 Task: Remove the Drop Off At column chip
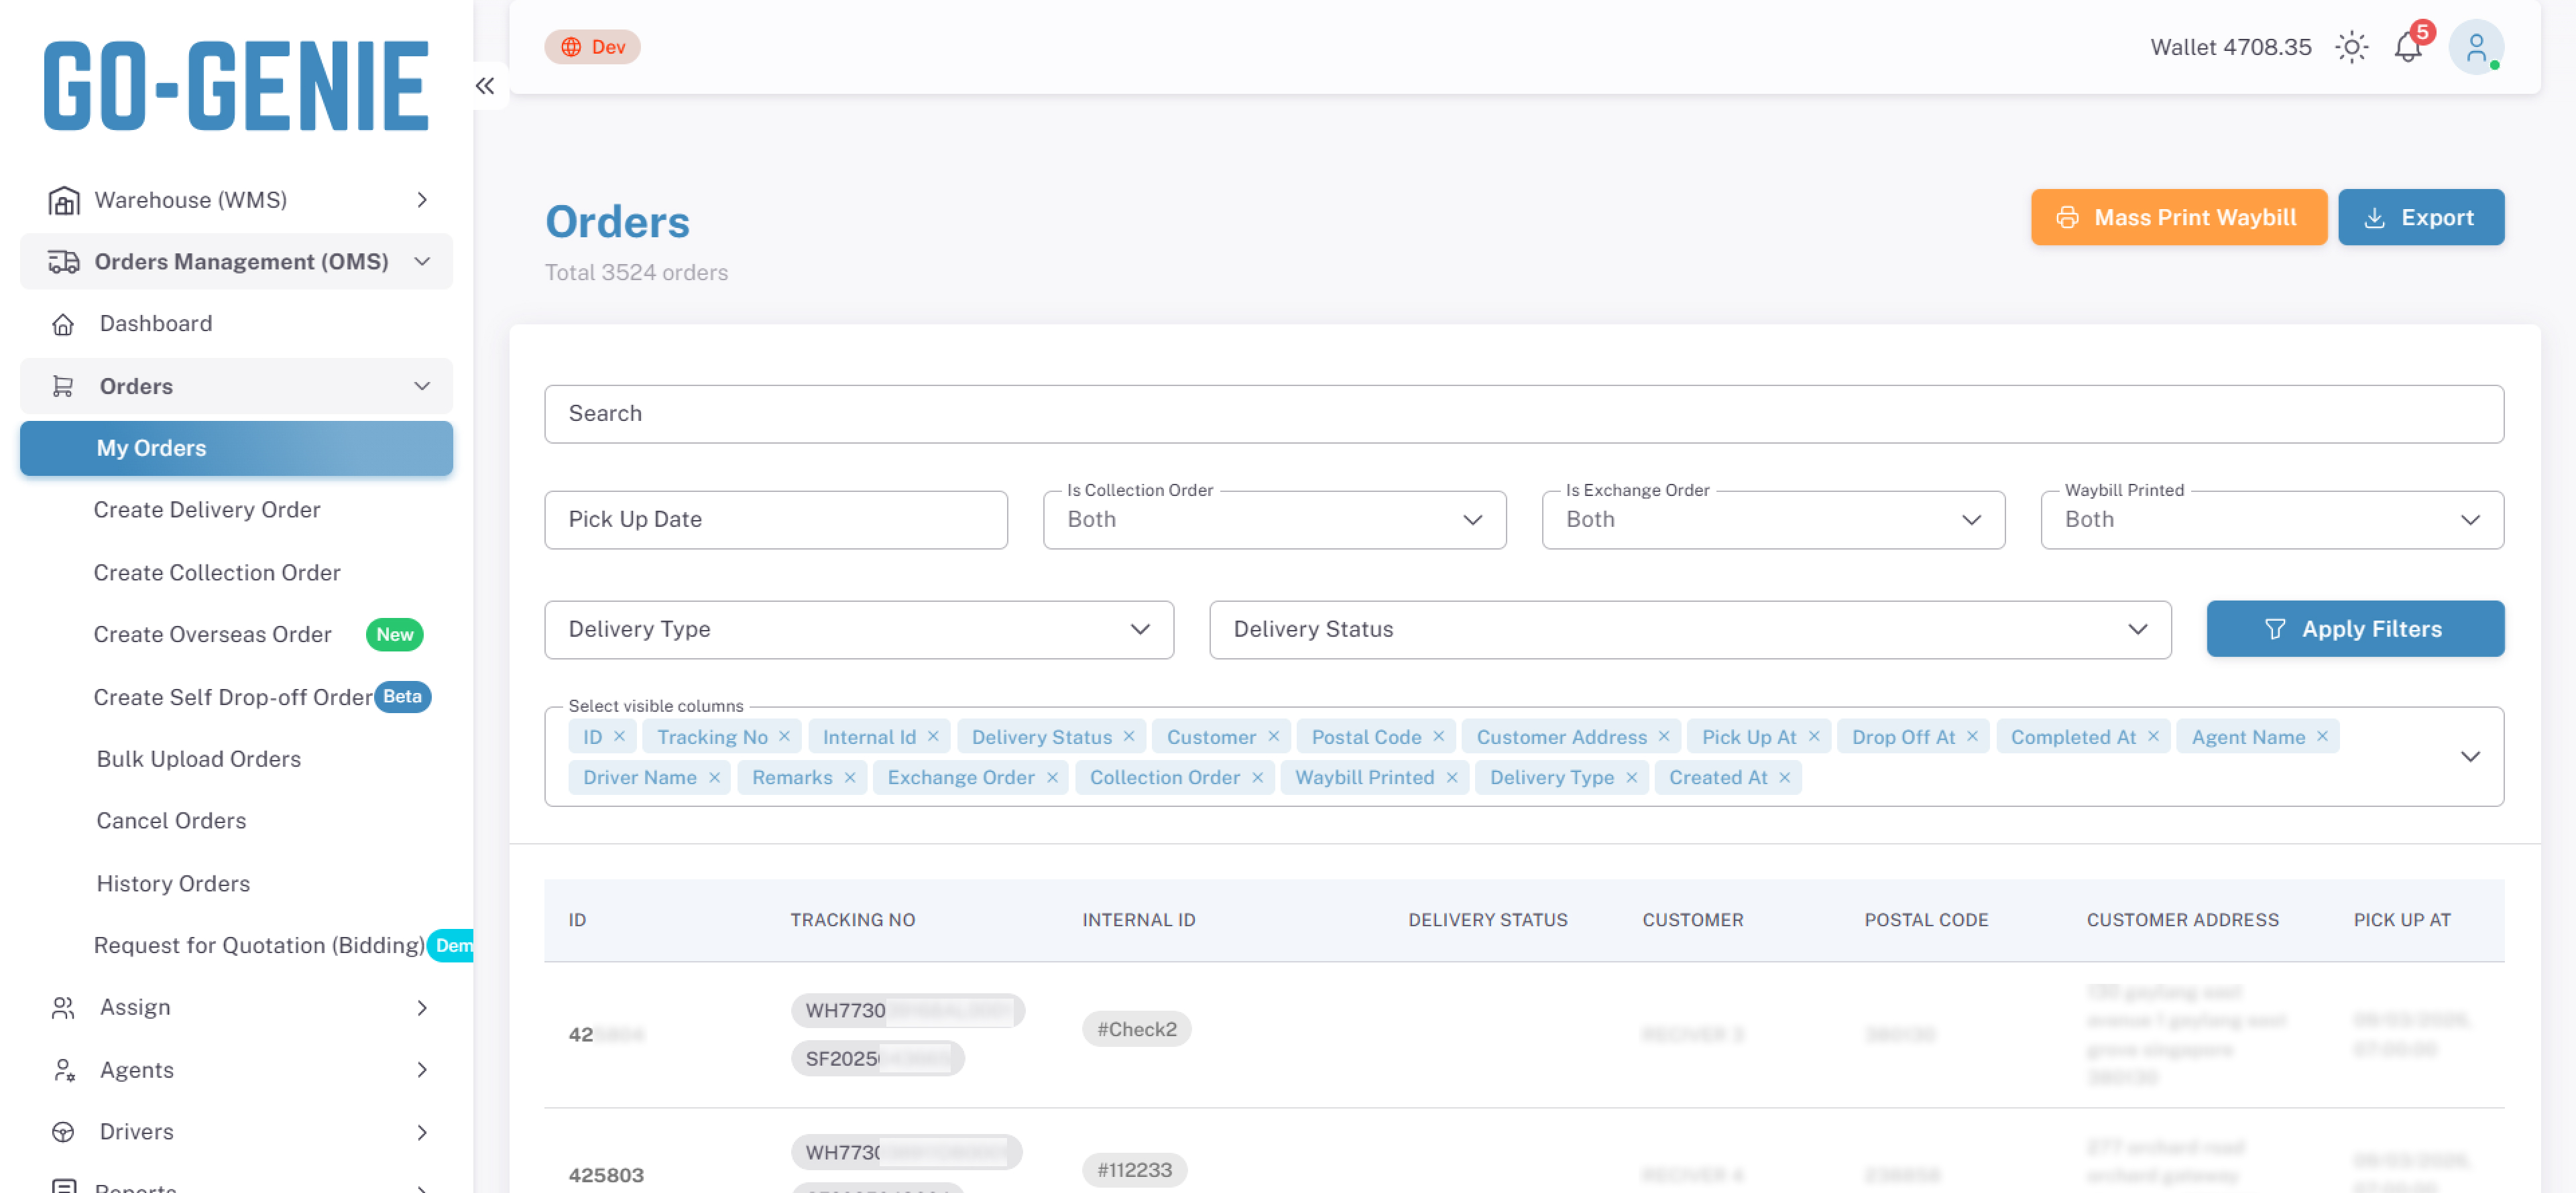pyautogui.click(x=1972, y=737)
